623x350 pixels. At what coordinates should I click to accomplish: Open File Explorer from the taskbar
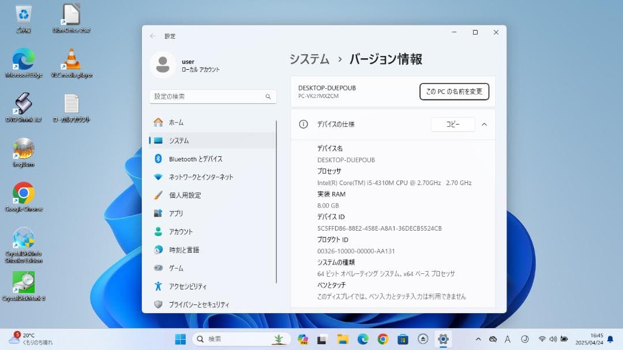(x=343, y=339)
